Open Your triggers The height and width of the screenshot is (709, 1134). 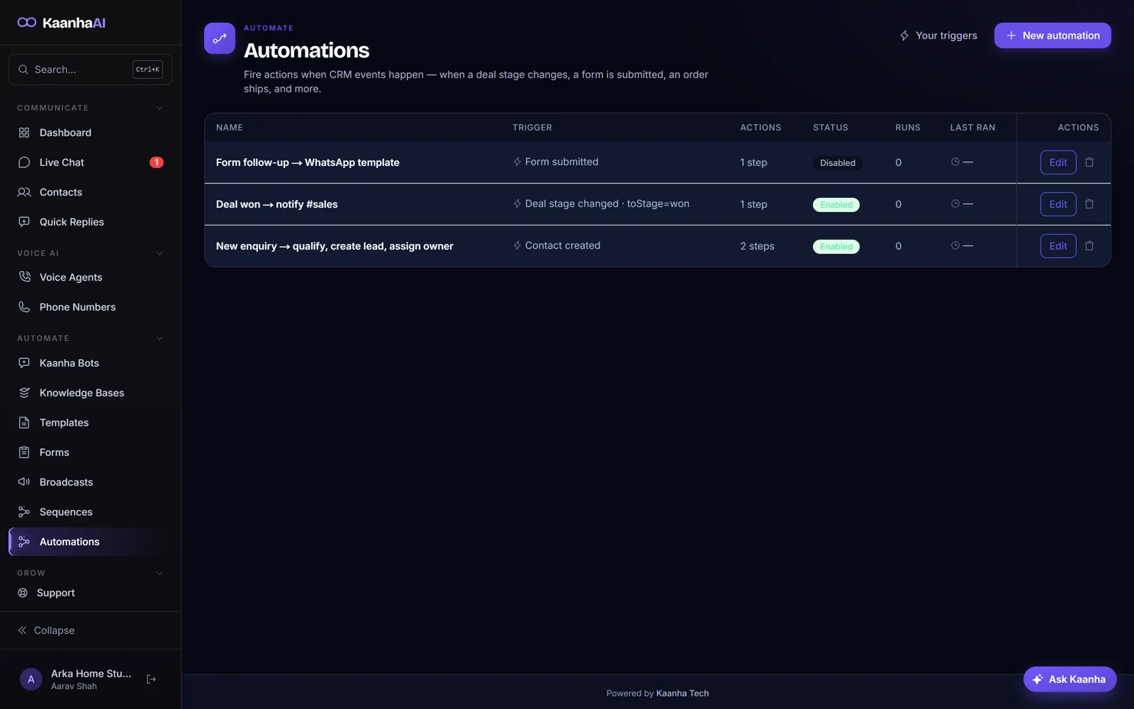coord(938,35)
